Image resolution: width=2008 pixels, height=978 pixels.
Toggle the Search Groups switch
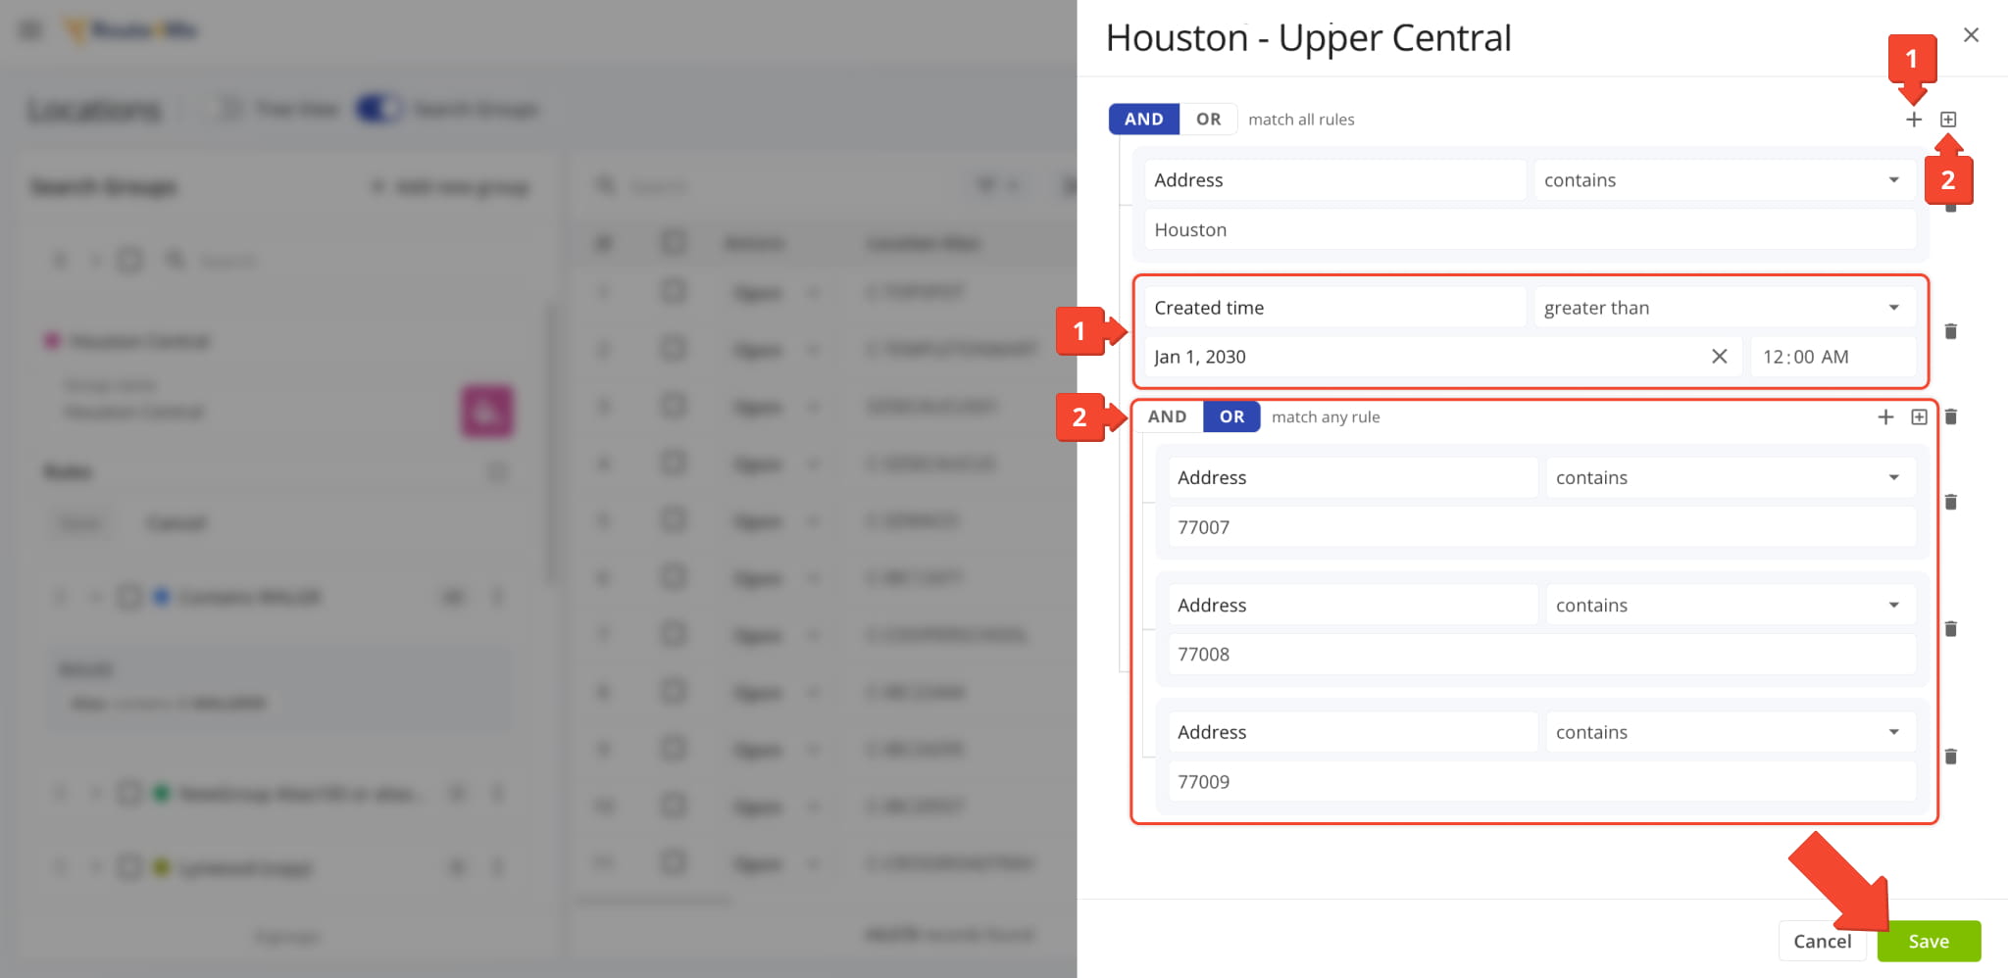(x=379, y=109)
